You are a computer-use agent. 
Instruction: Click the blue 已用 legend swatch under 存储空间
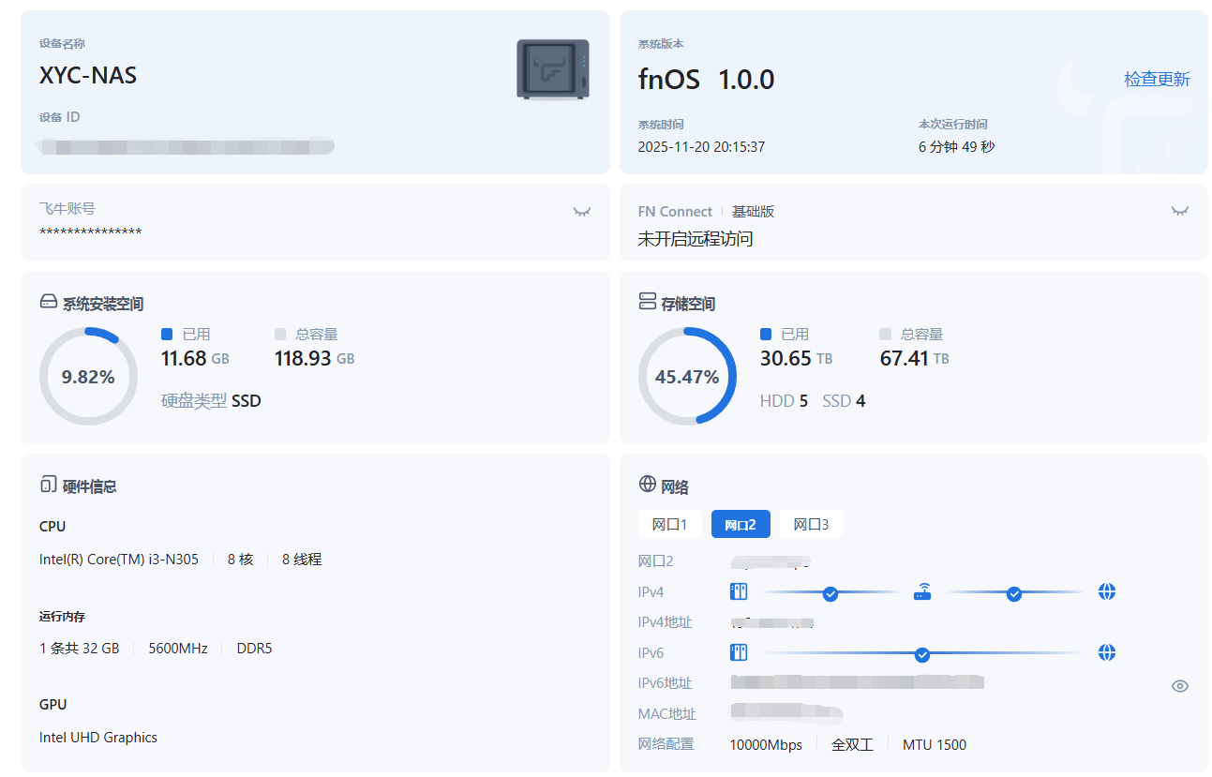click(766, 335)
